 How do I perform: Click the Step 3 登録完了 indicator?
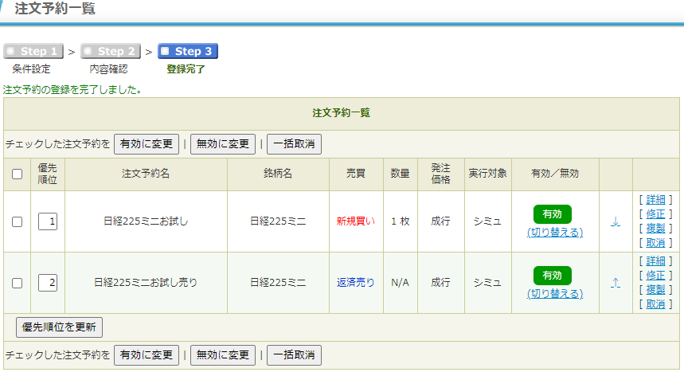[188, 51]
